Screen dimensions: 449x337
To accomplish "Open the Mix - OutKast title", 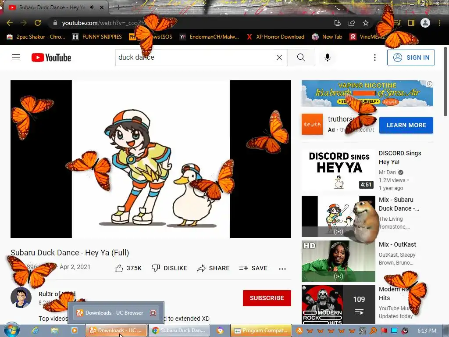I will tap(397, 244).
